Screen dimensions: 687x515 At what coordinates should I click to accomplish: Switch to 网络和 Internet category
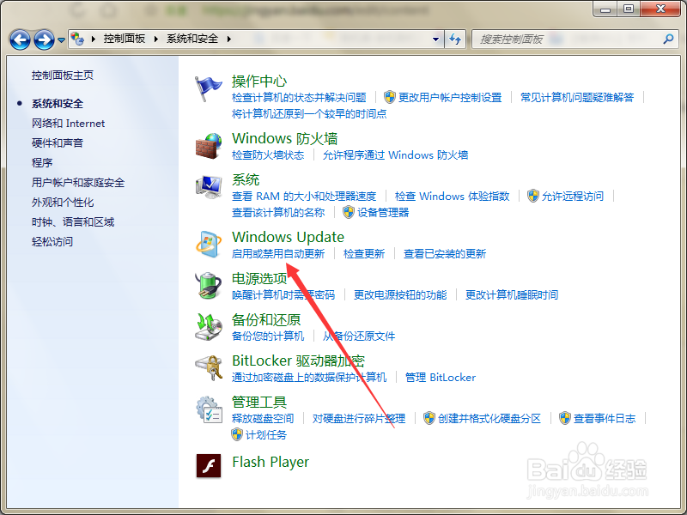[68, 123]
